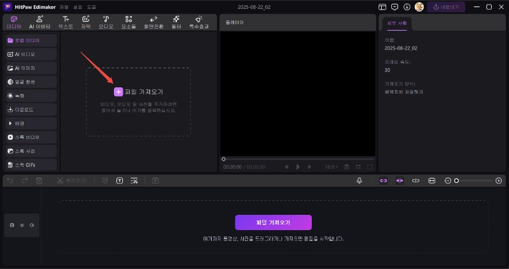Enter fullscreen preview mode
Screen dimensions: 509x269
tap(370, 167)
